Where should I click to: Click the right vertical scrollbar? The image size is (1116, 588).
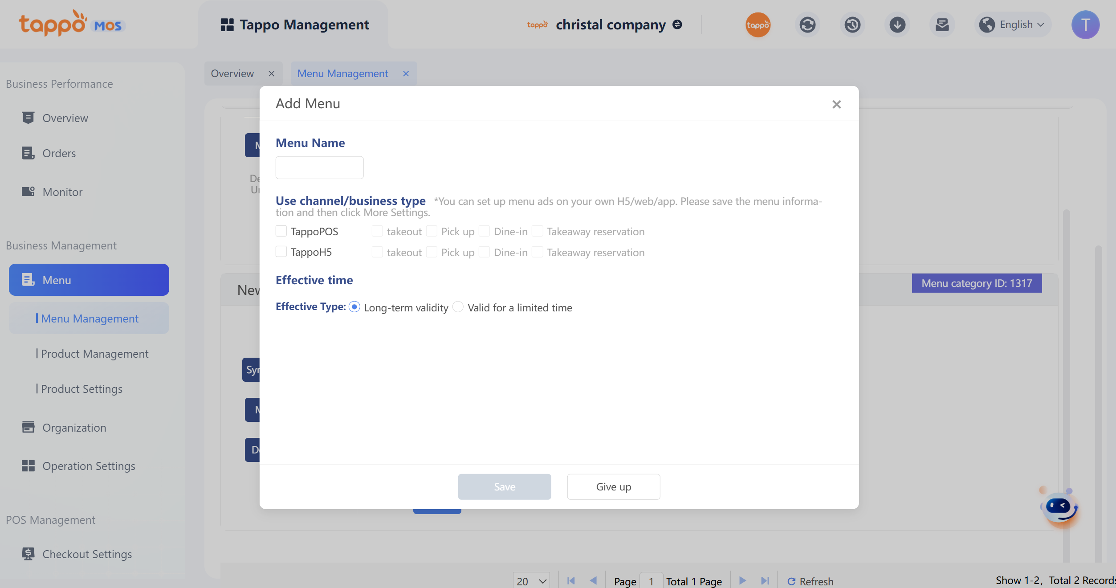click(x=1099, y=401)
